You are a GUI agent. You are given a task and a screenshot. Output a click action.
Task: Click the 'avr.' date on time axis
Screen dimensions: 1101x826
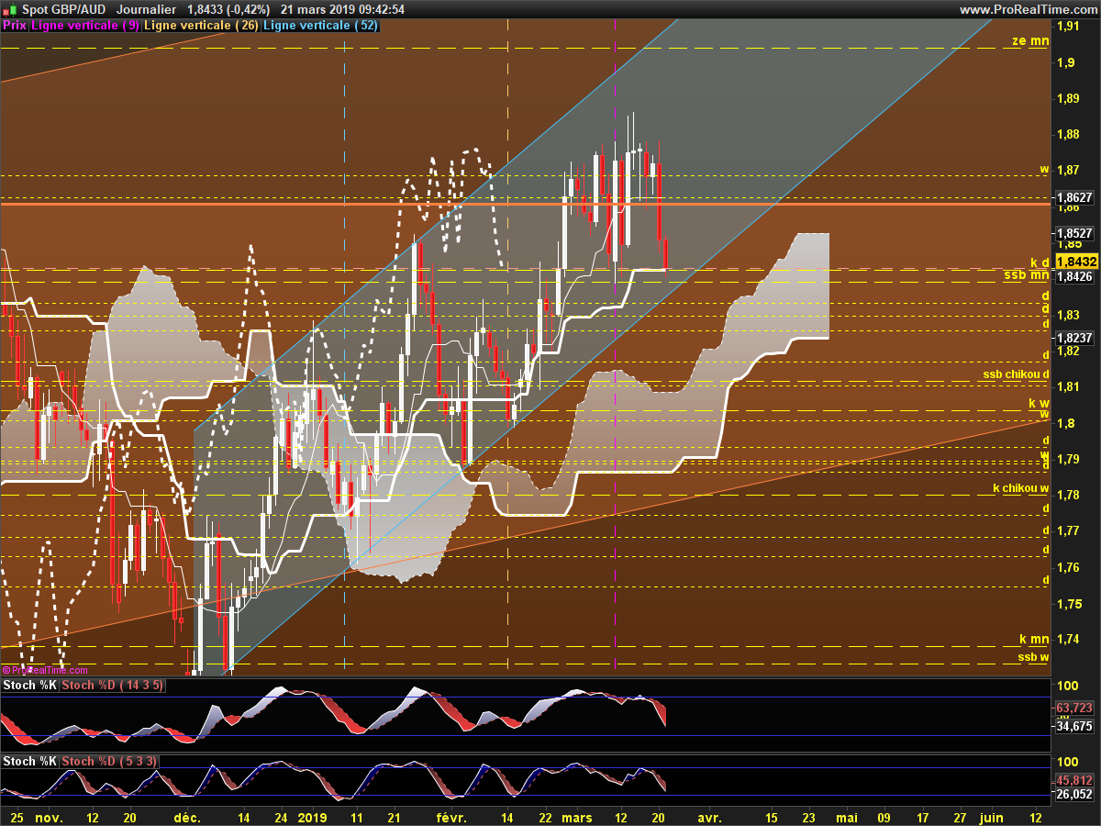pyautogui.click(x=708, y=816)
